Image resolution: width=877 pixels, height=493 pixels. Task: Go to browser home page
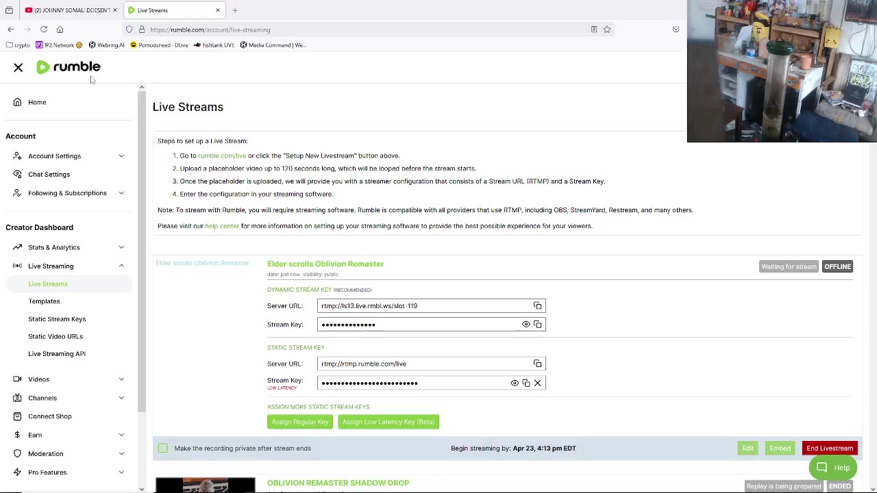coord(60,29)
